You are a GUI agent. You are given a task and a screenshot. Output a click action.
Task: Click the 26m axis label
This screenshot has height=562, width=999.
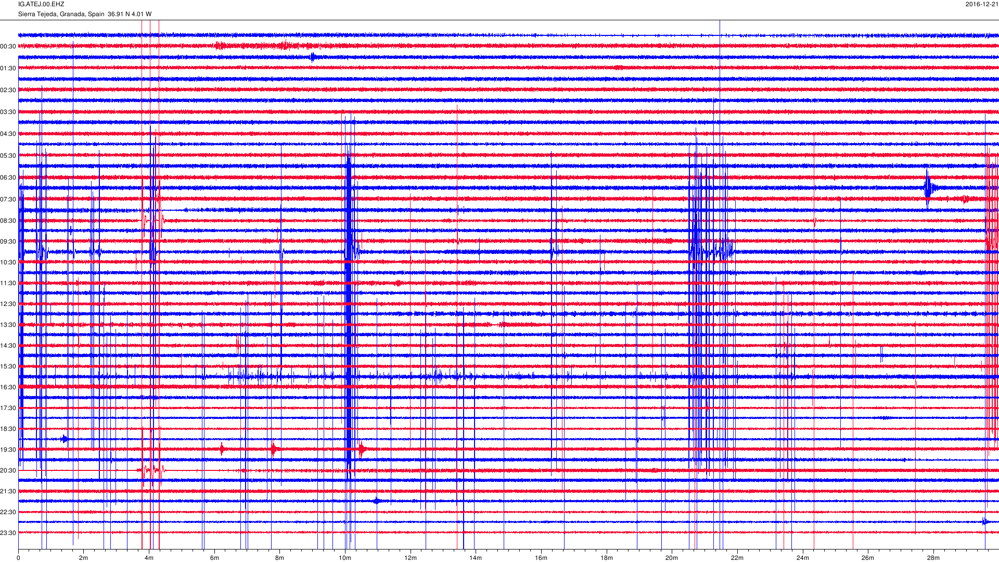(868, 558)
